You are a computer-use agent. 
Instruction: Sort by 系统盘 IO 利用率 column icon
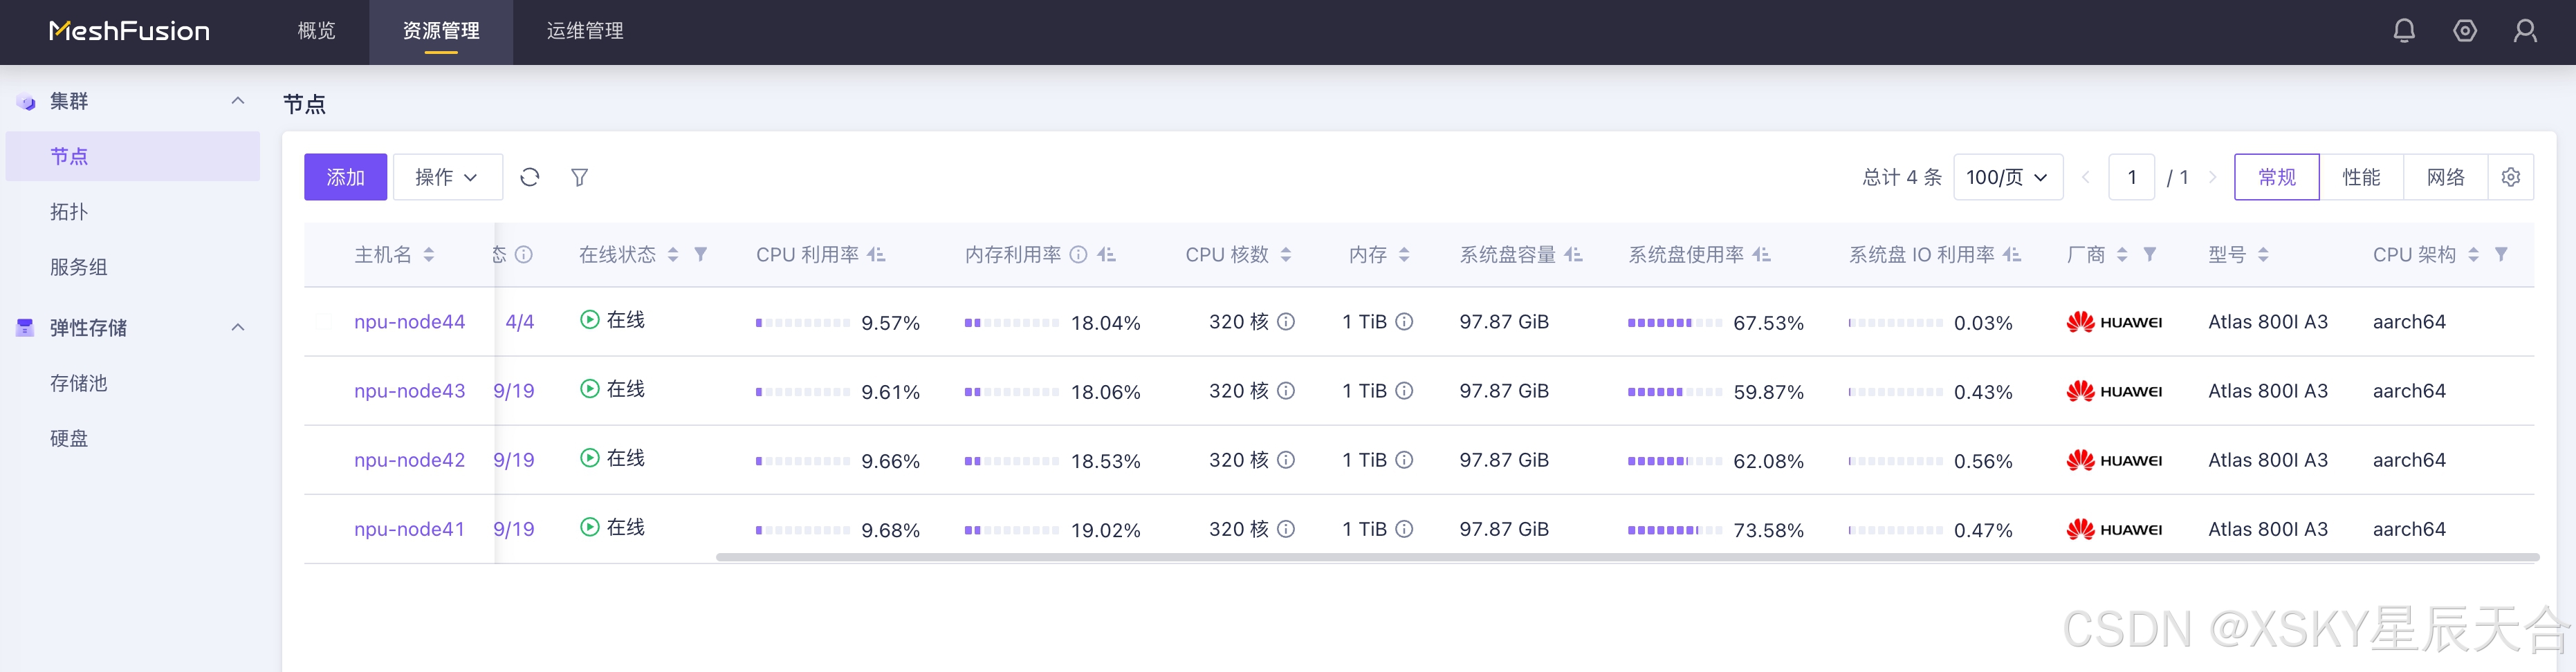click(x=2012, y=255)
